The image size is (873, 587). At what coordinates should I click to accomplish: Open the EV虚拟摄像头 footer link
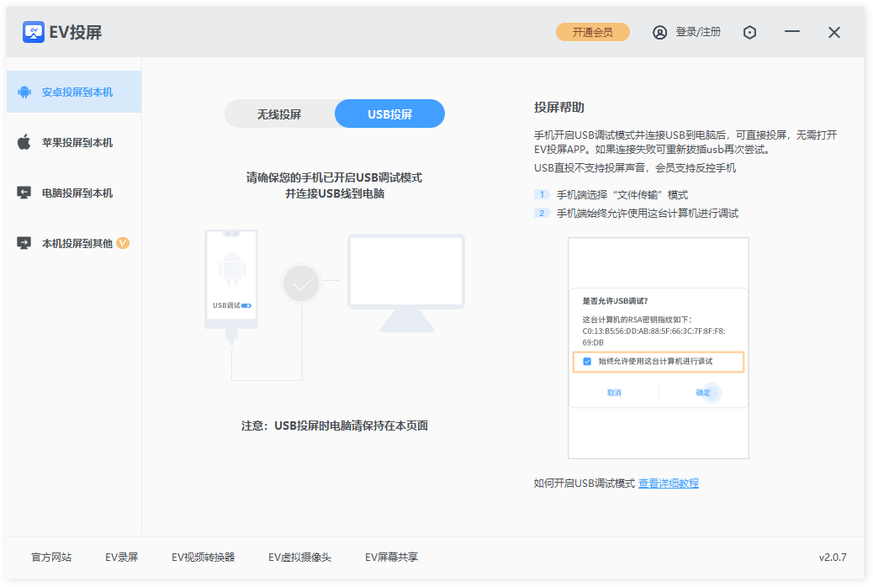click(299, 557)
